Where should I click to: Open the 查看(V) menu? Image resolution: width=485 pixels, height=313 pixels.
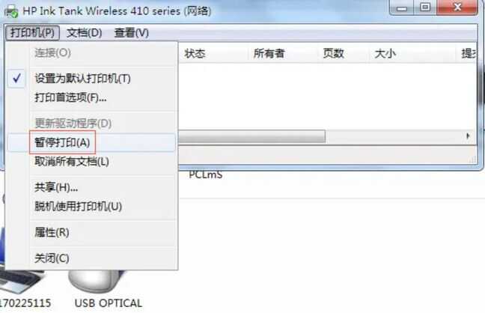pos(132,32)
